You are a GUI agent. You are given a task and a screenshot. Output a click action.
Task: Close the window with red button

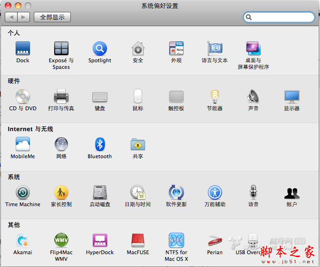(8, 6)
